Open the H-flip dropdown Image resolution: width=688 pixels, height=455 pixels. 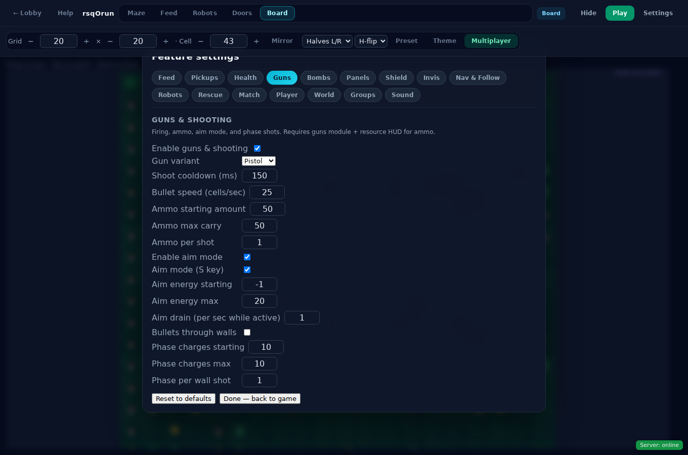(x=371, y=41)
